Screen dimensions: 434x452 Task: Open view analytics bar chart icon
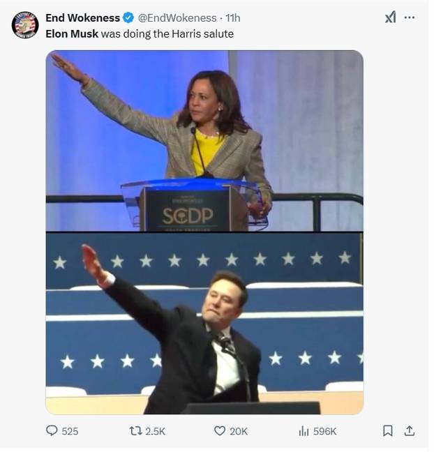pos(304,431)
